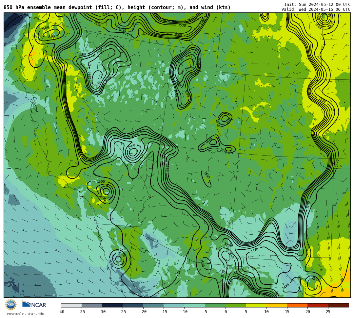
Task: Click the NSF logo
Action: (x=11, y=305)
